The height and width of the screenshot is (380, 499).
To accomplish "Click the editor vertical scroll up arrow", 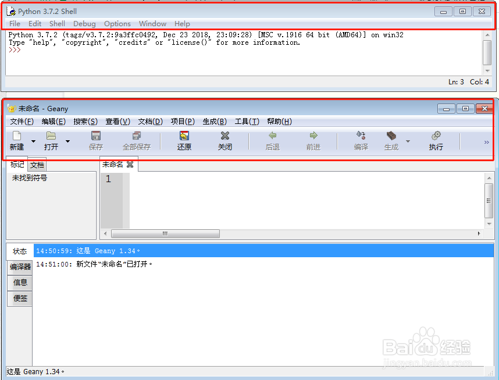I will click(489, 177).
